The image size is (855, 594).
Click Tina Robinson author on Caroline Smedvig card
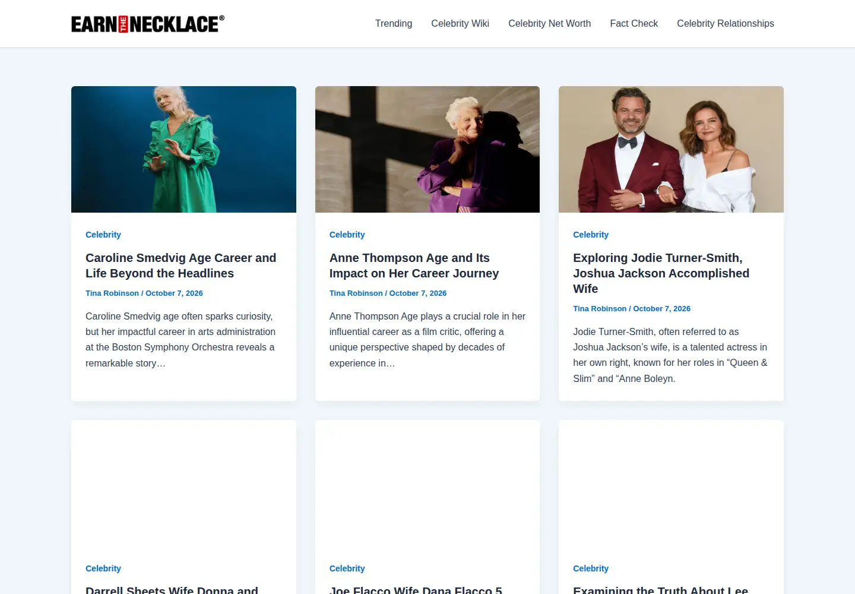pyautogui.click(x=112, y=293)
